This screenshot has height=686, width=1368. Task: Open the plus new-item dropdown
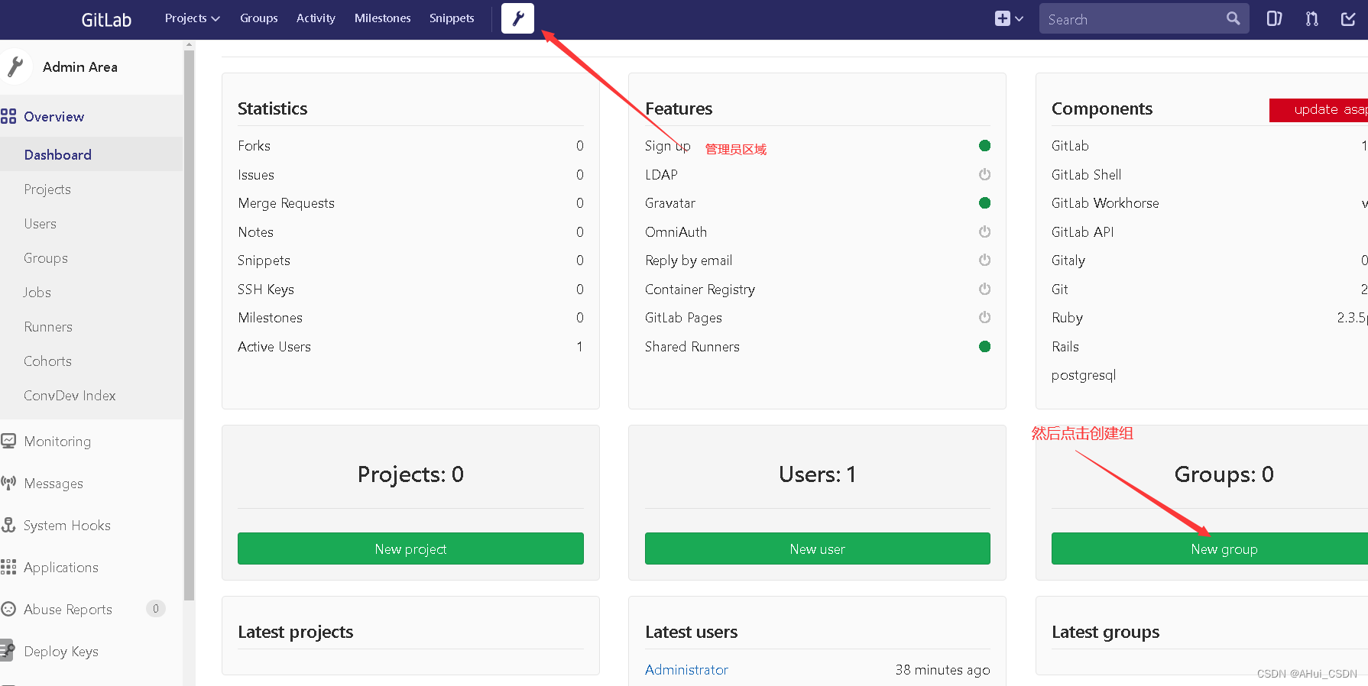tap(1009, 18)
